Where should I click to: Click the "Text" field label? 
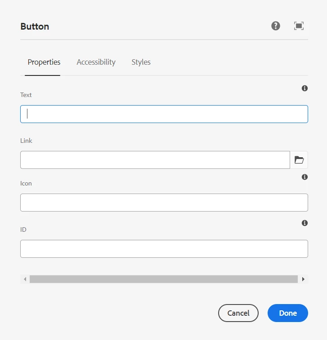pyautogui.click(x=26, y=95)
